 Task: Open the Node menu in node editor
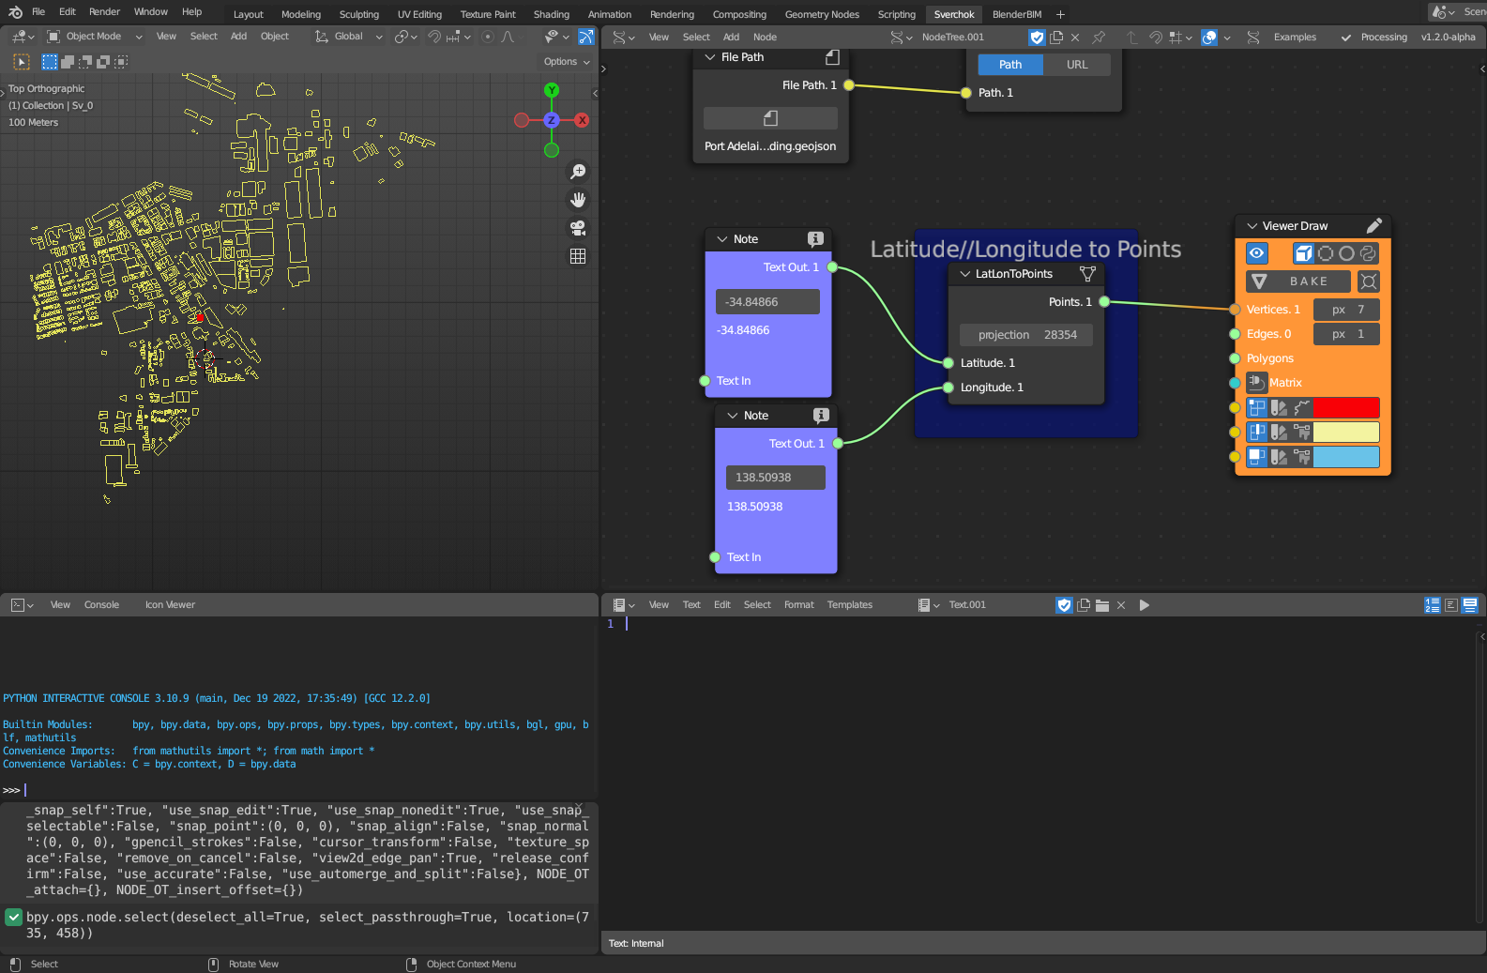765,38
